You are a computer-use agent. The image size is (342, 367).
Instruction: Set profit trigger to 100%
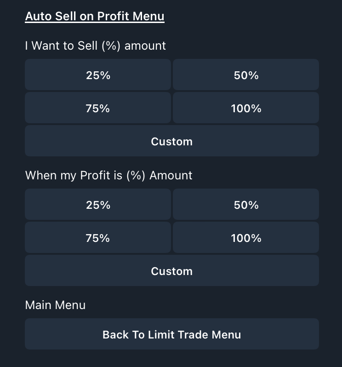click(246, 238)
